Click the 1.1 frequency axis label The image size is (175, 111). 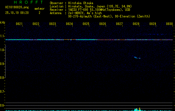(x=3, y=36)
